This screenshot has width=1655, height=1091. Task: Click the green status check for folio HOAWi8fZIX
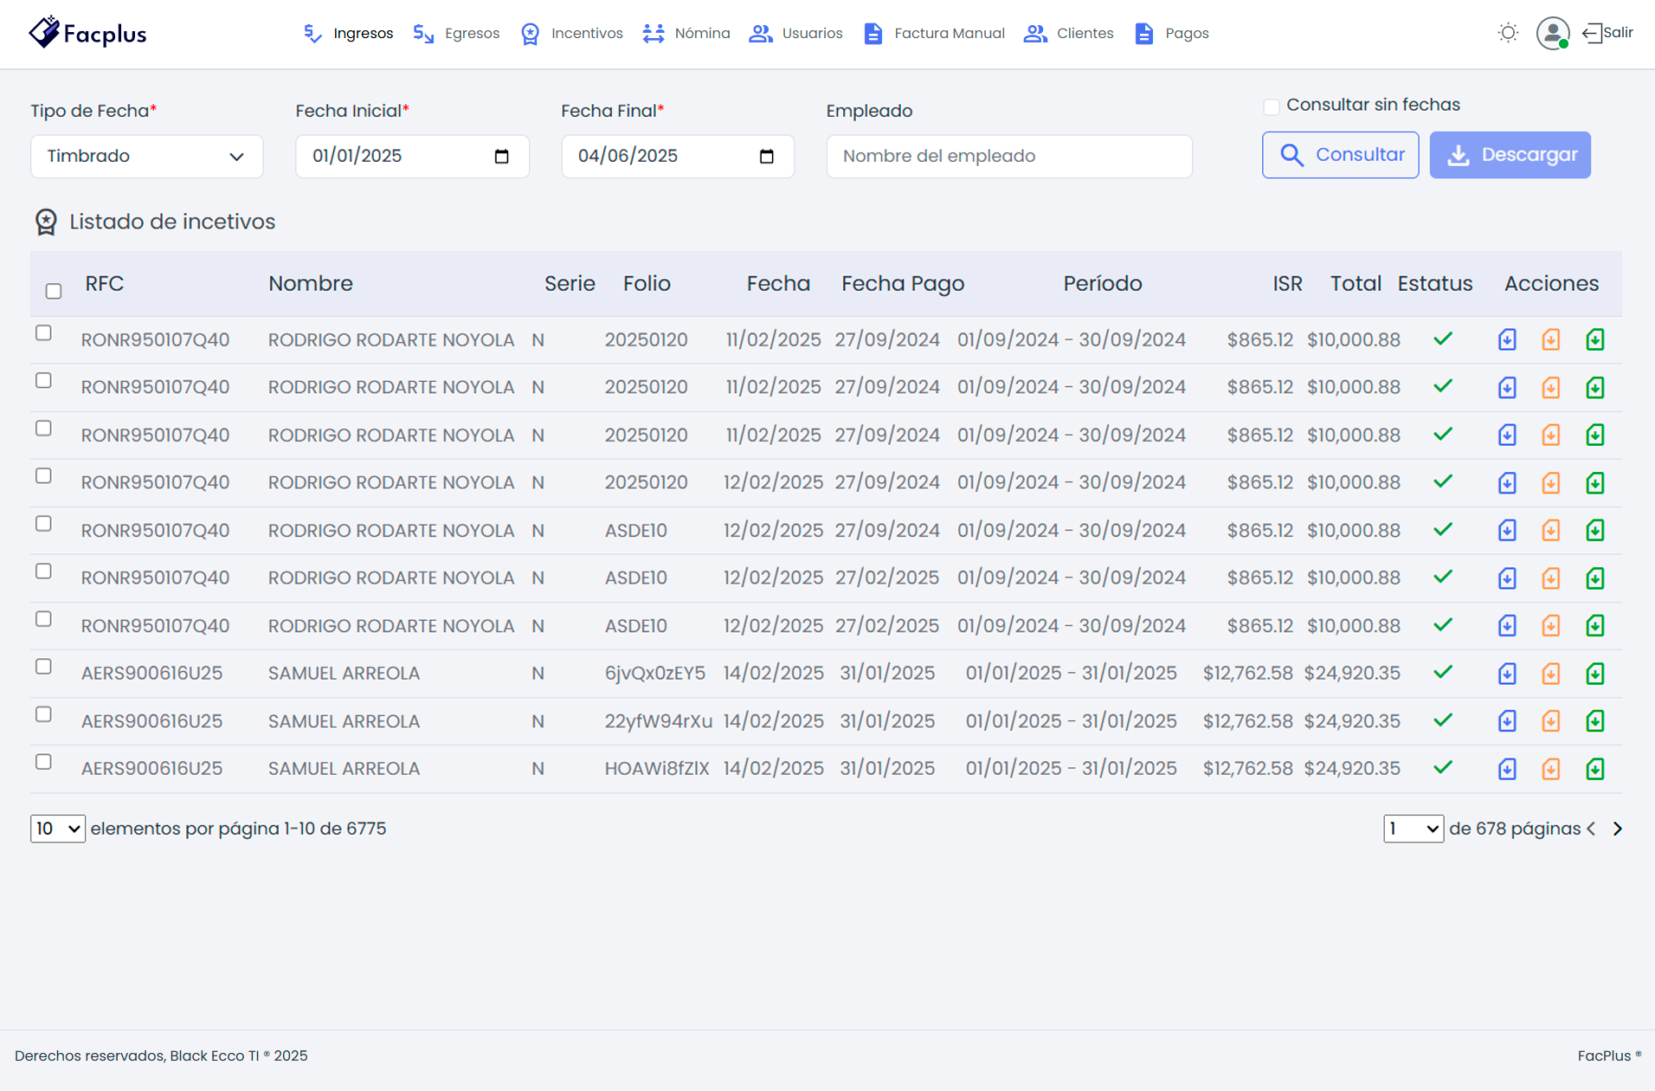1442,767
